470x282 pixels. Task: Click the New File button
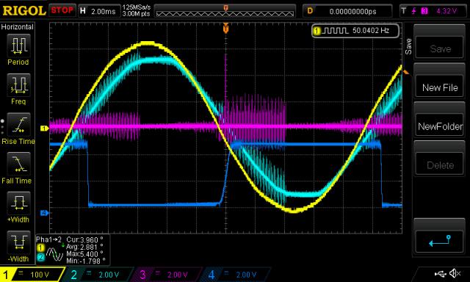tap(440, 87)
